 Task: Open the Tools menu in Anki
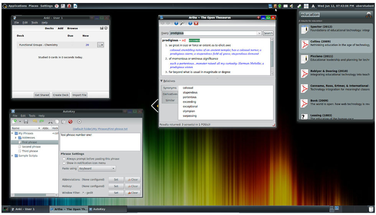click(x=35, y=23)
